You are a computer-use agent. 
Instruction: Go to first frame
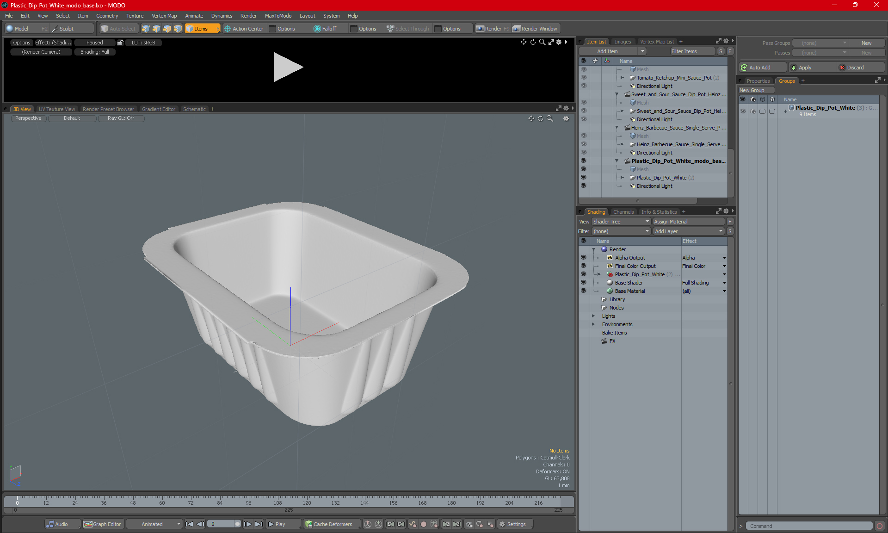189,524
